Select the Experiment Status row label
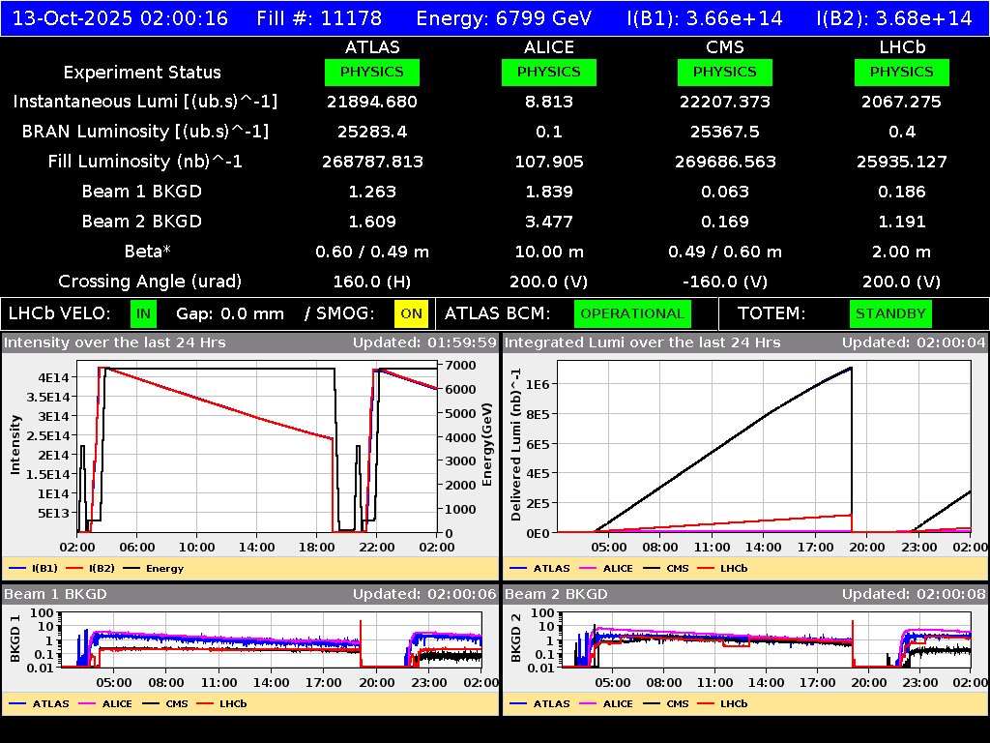The image size is (990, 743). pos(141,72)
